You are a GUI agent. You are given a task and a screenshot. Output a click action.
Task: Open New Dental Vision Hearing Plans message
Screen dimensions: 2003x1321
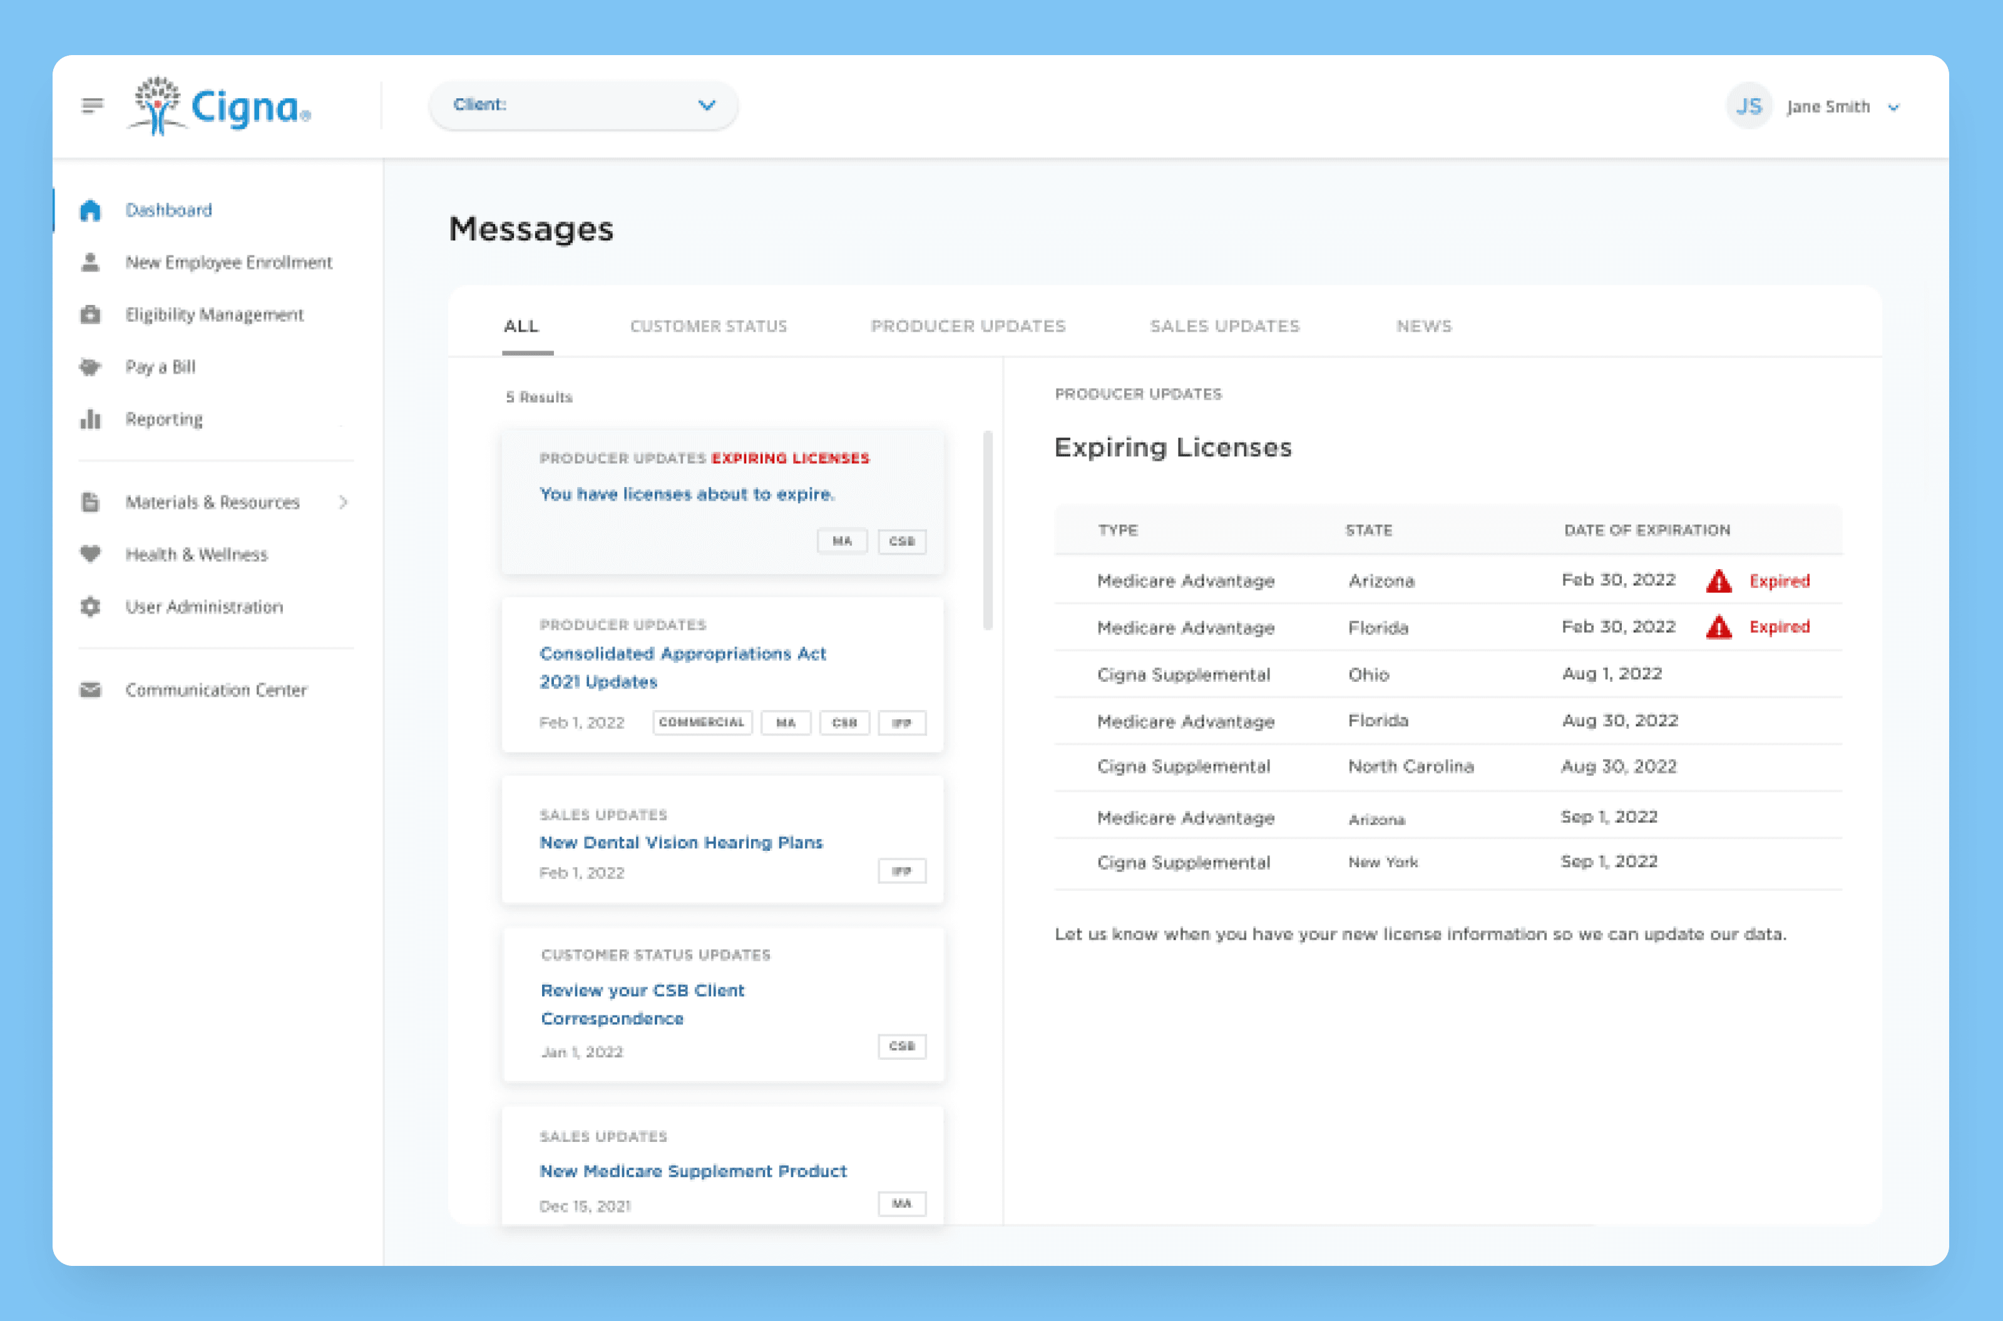click(x=680, y=843)
